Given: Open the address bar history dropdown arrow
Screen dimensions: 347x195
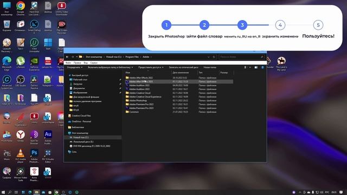Looking at the screenshot, I should pos(208,57).
